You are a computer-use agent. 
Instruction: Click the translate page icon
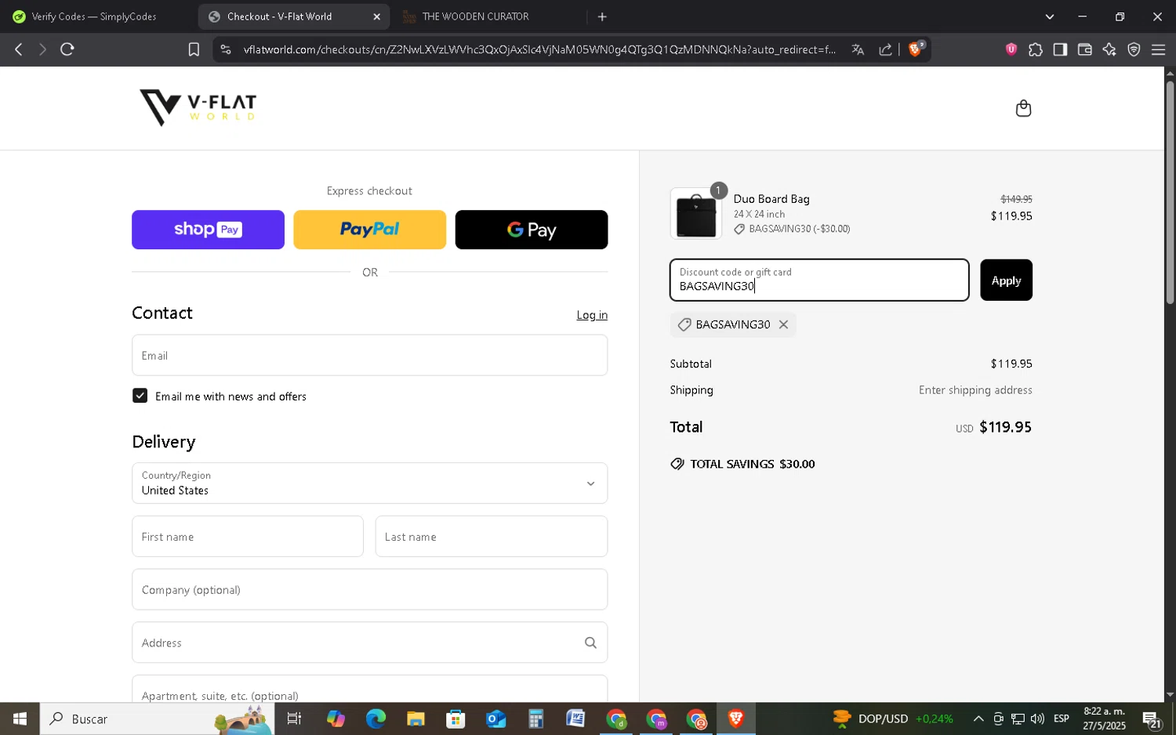point(858,49)
